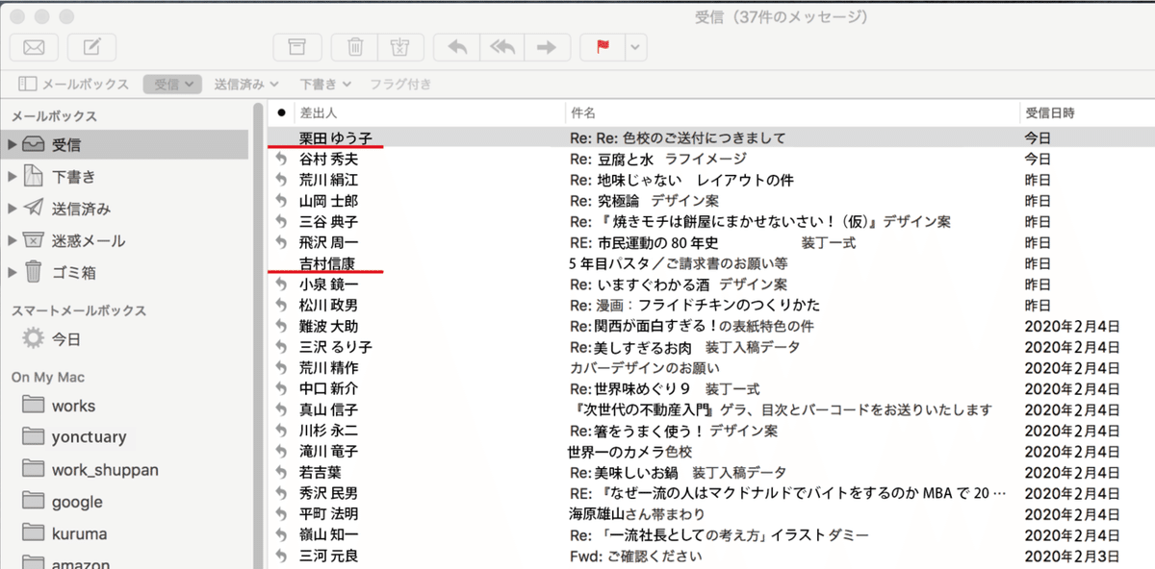Select message Re: 究極論 デザイン案

pos(710,201)
